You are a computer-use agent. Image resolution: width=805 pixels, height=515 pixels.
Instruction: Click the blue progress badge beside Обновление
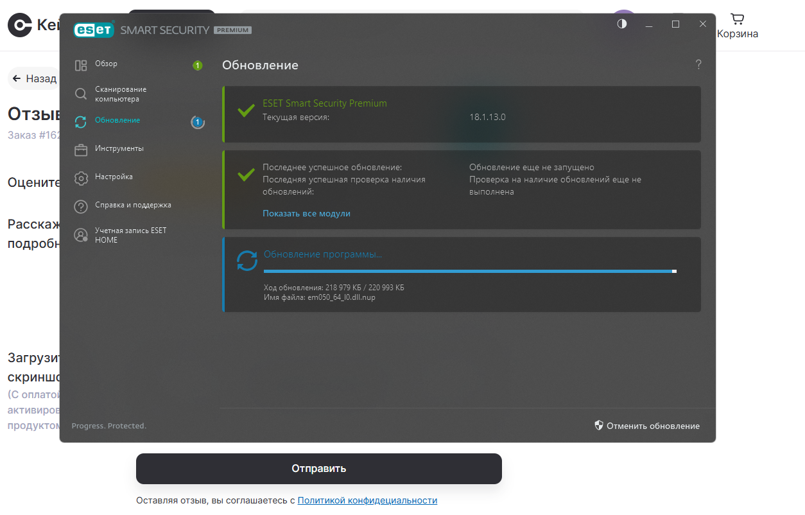tap(198, 122)
